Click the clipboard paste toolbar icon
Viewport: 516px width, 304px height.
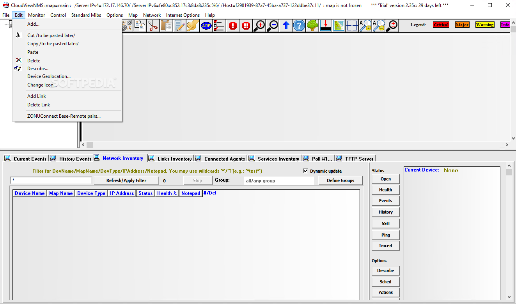pyautogui.click(x=166, y=26)
